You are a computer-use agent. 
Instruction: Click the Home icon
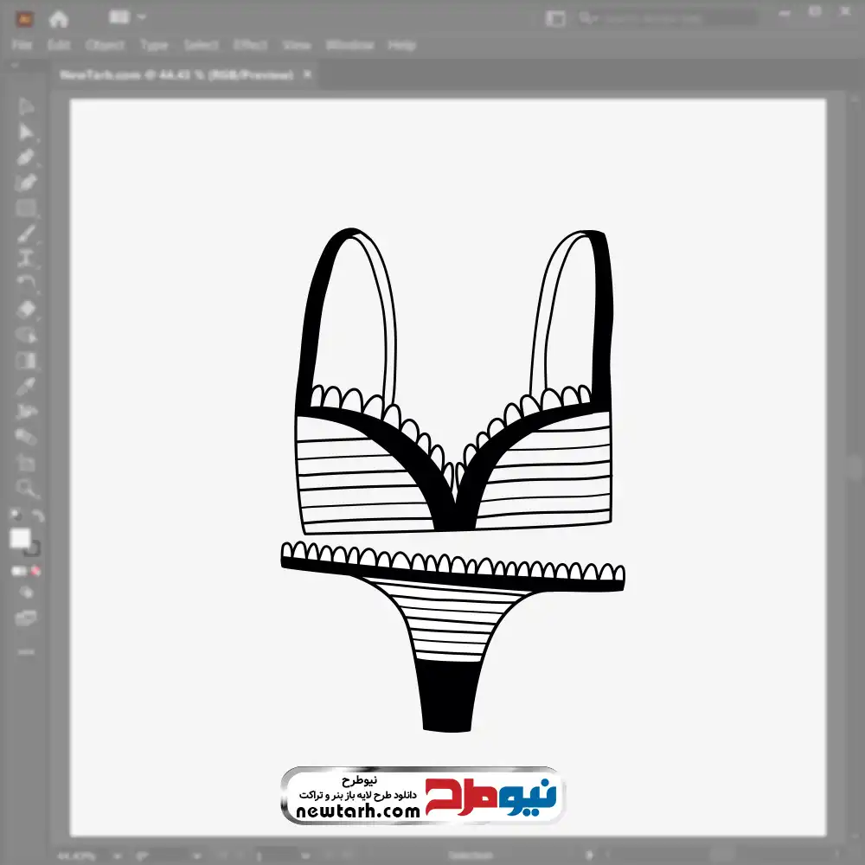tap(58, 18)
